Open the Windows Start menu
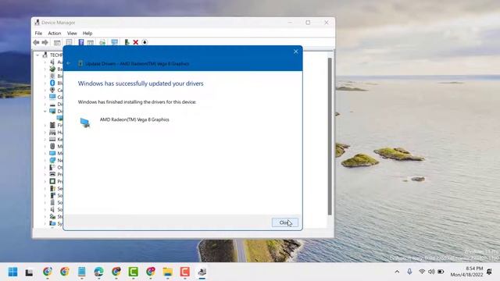Viewport: 500px width, 281px height. tap(12, 272)
